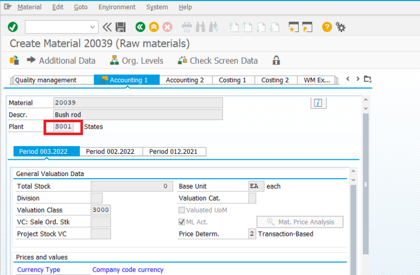Open the Environment menu

tap(117, 7)
